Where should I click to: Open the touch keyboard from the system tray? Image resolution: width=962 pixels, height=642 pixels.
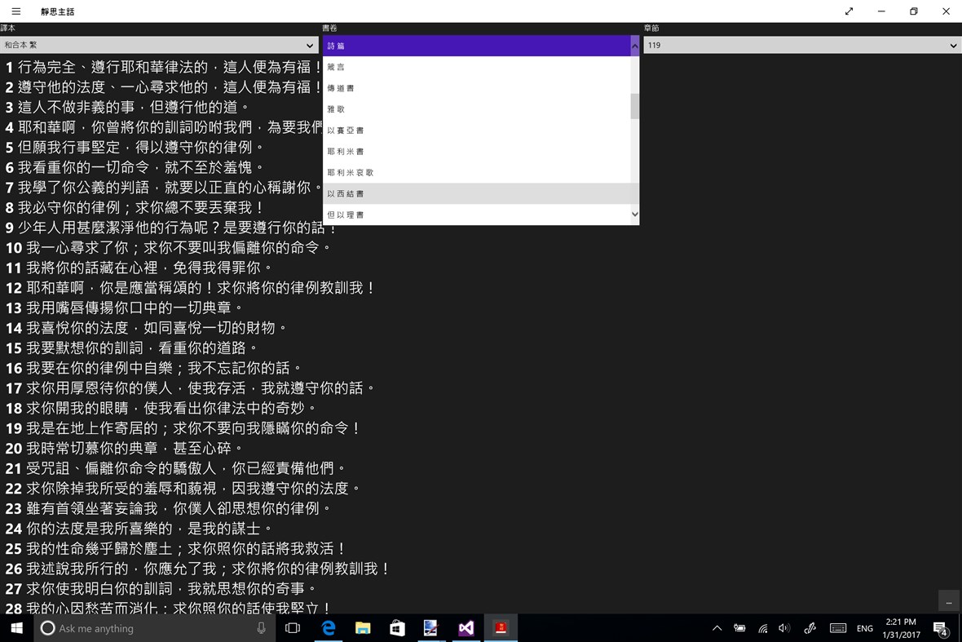coord(838,628)
